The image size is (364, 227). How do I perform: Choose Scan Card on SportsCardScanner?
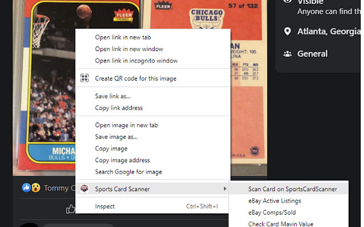click(289, 189)
